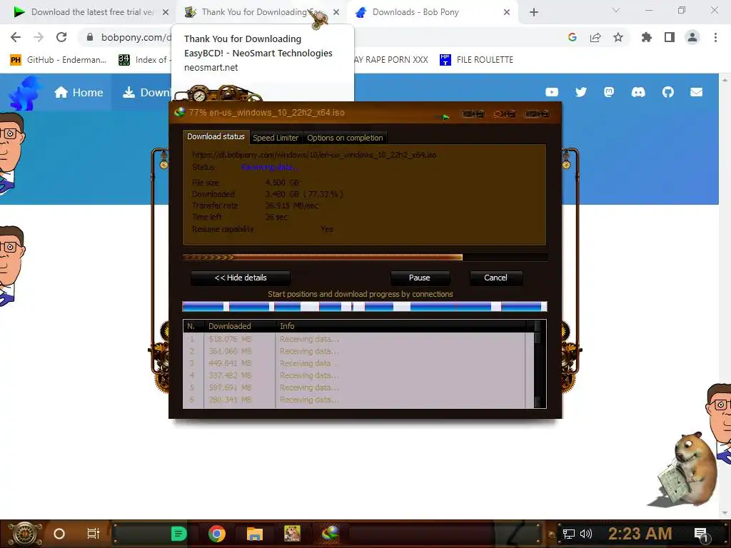The width and height of the screenshot is (731, 548).
Task: Click the overall download progress bar
Action: [x=365, y=257]
